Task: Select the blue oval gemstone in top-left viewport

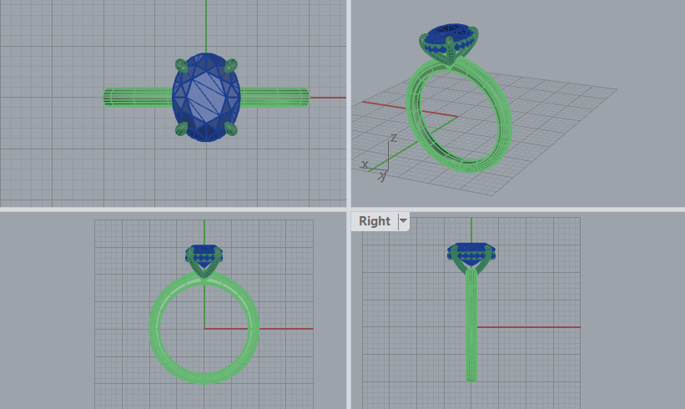Action: click(206, 98)
